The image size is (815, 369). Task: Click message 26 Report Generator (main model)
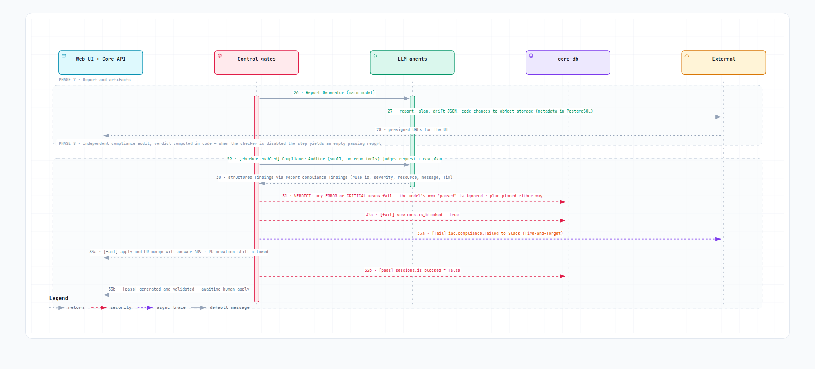tap(334, 93)
